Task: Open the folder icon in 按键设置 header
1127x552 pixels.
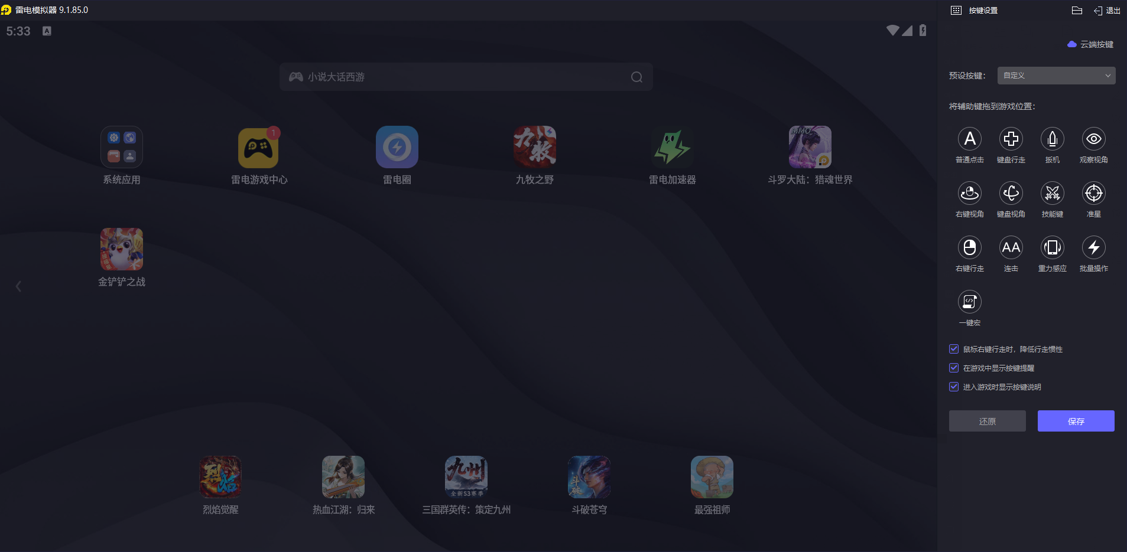Action: coord(1077,10)
